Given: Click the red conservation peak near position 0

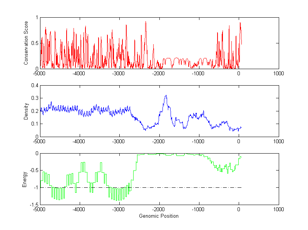Looking at the screenshot, I should coord(240,23).
